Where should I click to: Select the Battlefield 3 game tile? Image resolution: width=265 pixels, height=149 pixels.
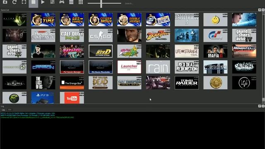(187, 19)
